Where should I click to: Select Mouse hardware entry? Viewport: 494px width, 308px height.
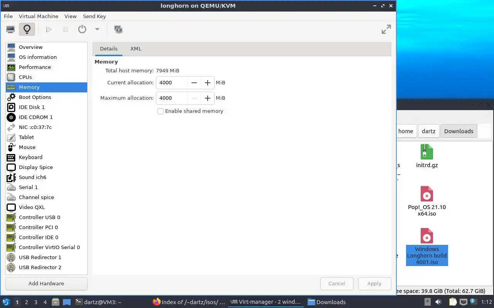tap(46, 147)
